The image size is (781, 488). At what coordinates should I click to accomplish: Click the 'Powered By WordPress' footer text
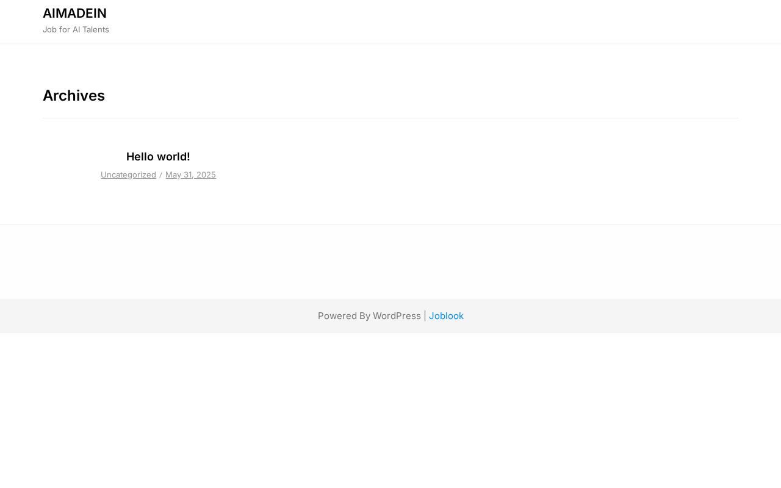[x=369, y=316]
